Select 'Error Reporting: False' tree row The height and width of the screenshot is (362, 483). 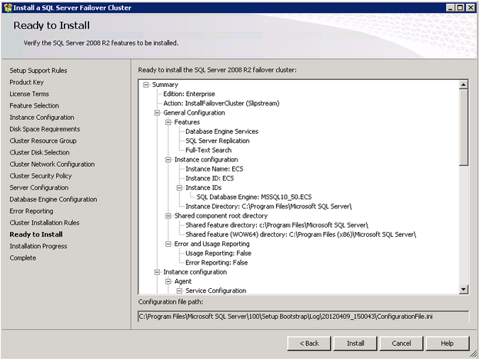coord(217,263)
